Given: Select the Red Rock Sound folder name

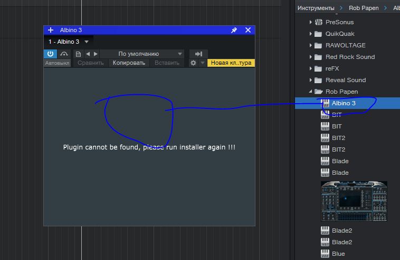Looking at the screenshot, I should point(350,57).
